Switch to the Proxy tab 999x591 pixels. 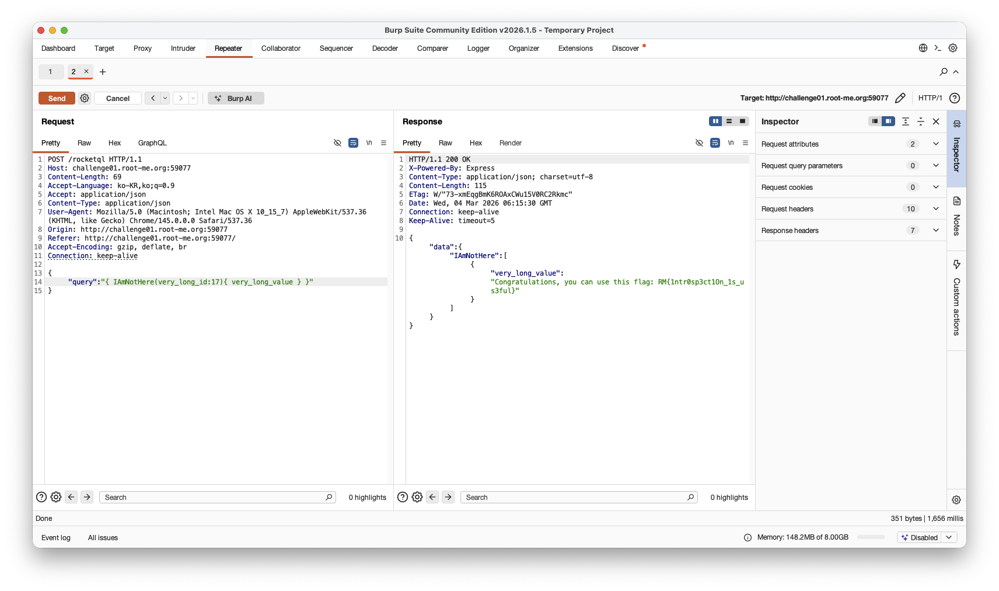point(142,48)
